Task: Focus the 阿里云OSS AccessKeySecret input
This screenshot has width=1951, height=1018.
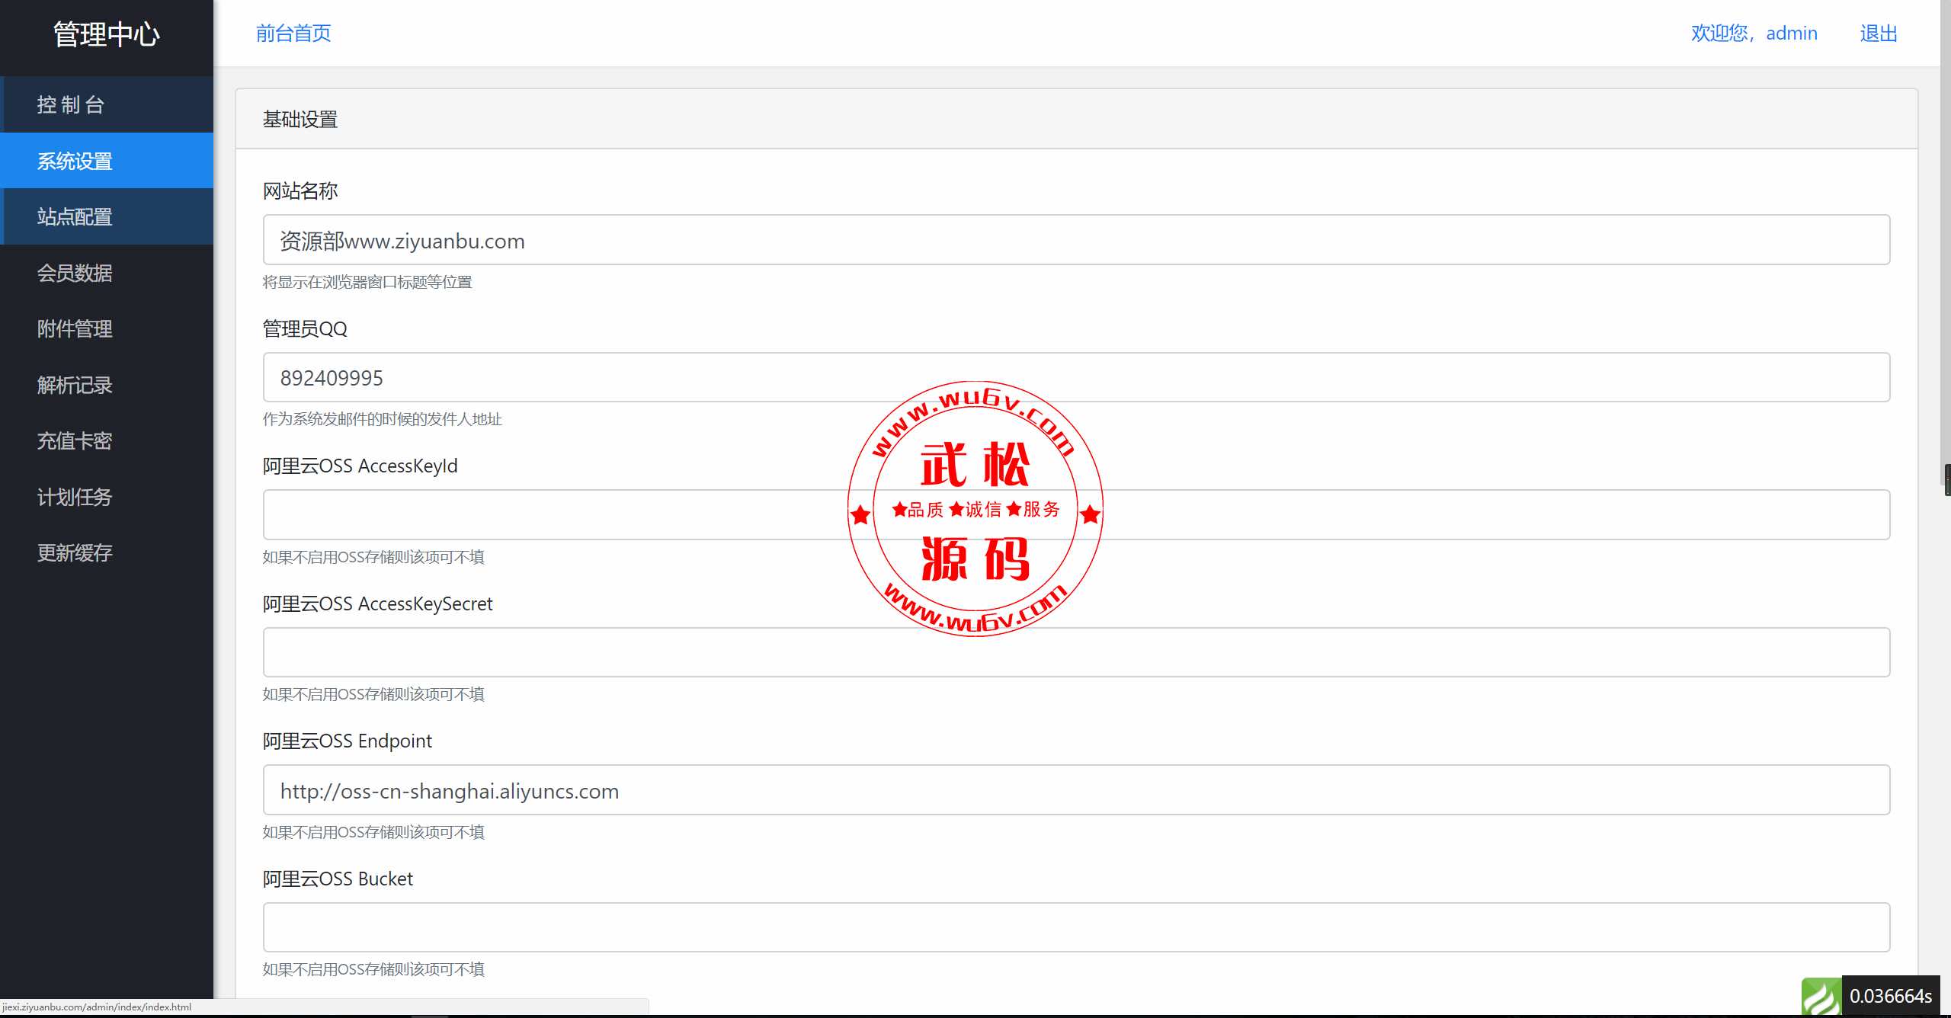Action: tap(1076, 652)
